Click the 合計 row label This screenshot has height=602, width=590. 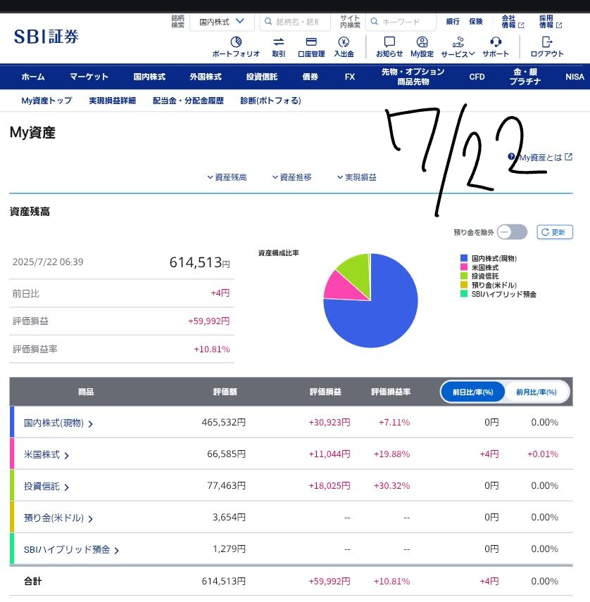[x=32, y=582]
